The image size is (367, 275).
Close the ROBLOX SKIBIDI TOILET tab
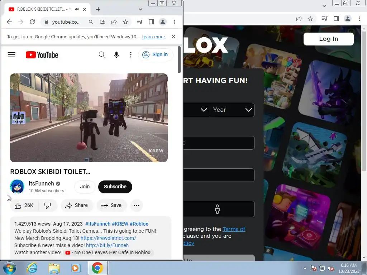[85, 9]
